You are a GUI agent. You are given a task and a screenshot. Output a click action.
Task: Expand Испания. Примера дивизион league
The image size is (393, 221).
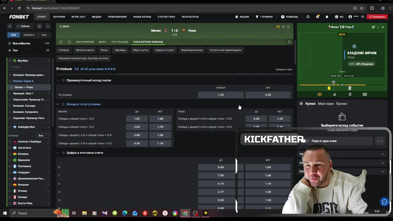pos(48,75)
